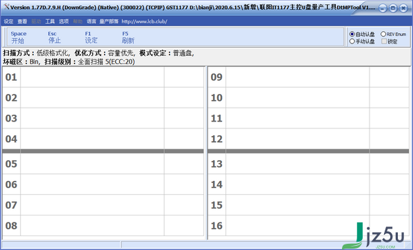Viewport: 413px width, 250px height.
Task: Select port slot 02
Action: point(103,97)
